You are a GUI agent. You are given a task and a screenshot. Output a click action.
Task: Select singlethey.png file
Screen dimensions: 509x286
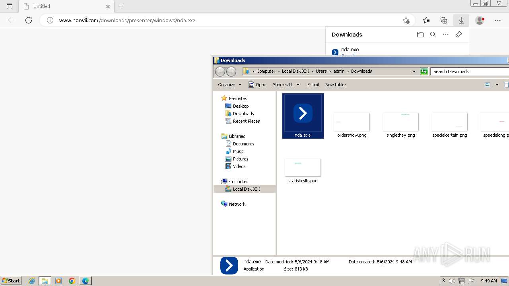click(401, 125)
